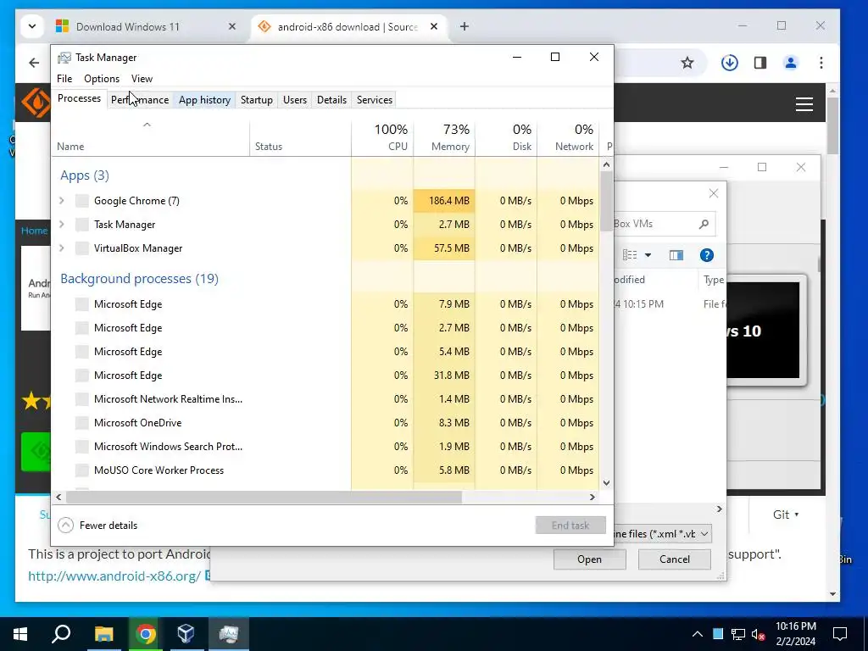Close the android-x86 download tab
Viewport: 868px width, 651px height.
[434, 26]
